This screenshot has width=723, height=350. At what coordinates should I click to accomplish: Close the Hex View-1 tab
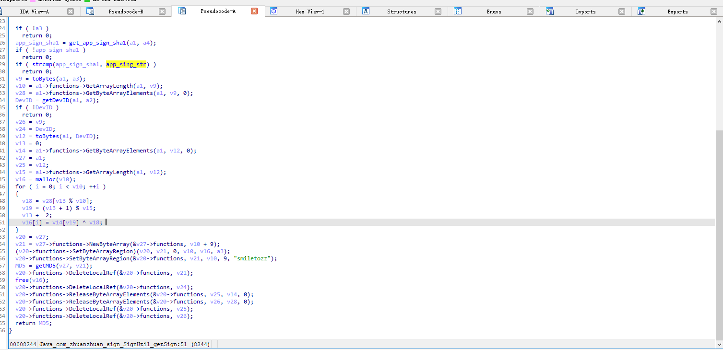[x=346, y=12]
